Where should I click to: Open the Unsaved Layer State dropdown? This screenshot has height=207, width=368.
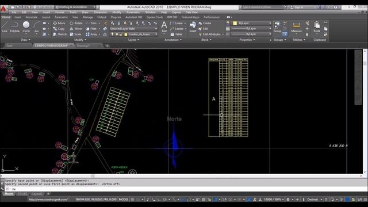[133, 29]
